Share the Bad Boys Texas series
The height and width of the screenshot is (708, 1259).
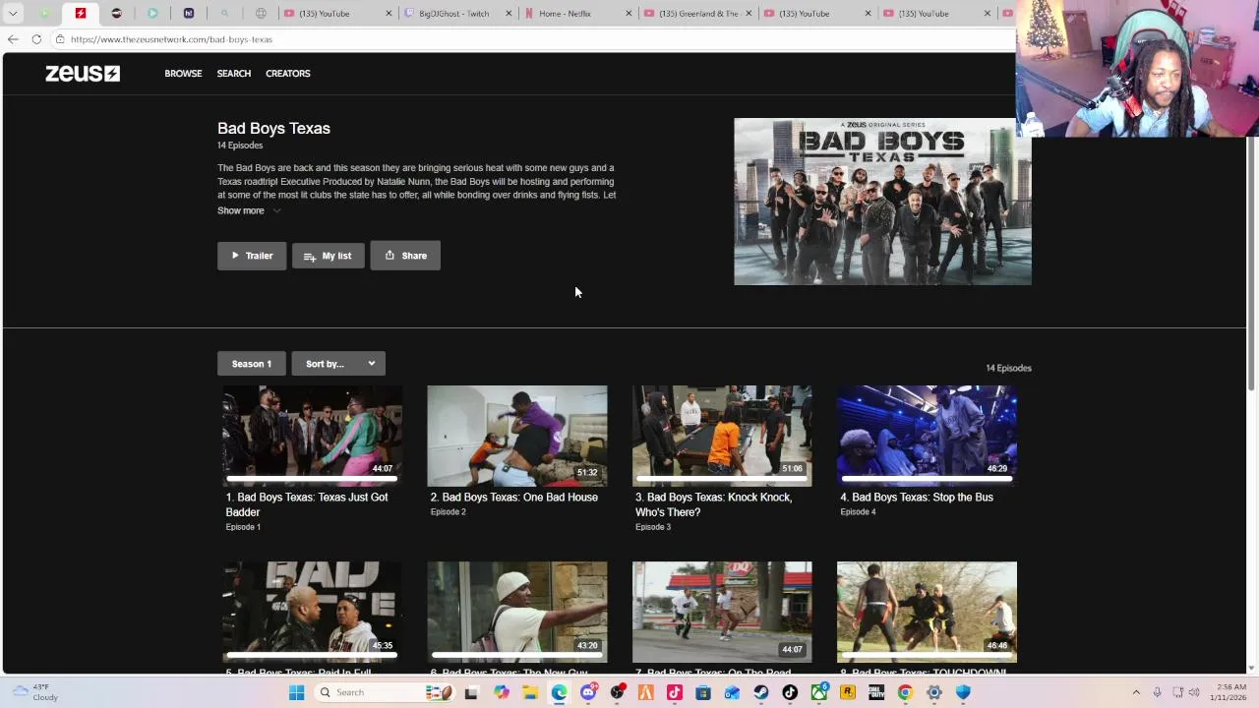(x=405, y=256)
